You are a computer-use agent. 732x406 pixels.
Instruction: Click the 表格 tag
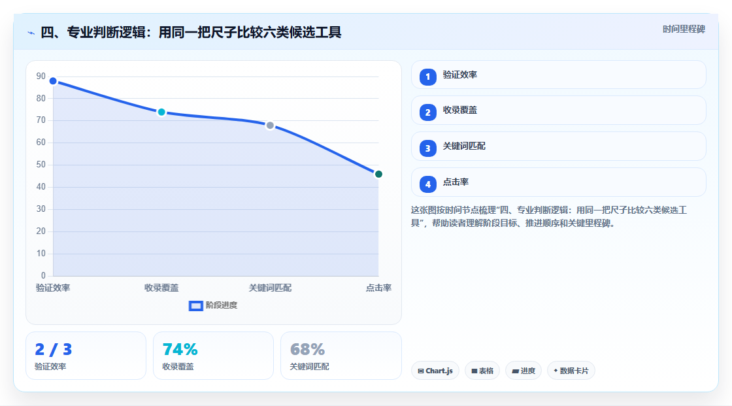coord(482,371)
